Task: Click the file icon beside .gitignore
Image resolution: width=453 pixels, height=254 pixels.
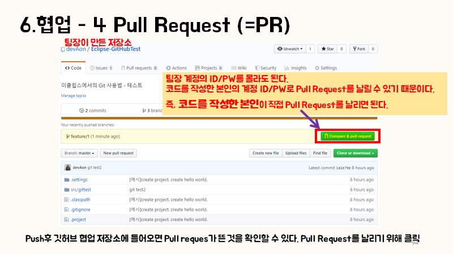Action: pyautogui.click(x=66, y=209)
